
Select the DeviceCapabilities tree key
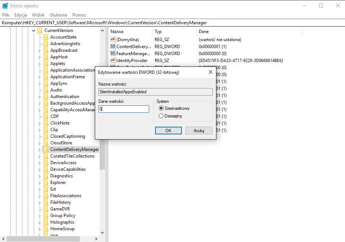[x=68, y=169]
